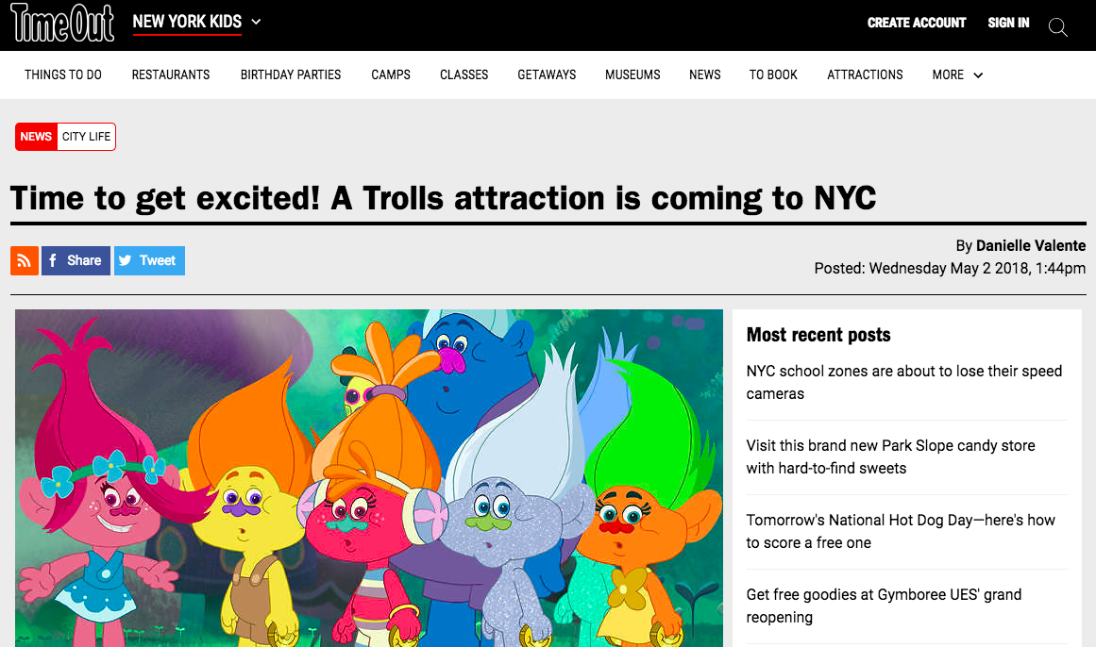Open the Park Slope candy store post
This screenshot has height=647, width=1096.
pyautogui.click(x=890, y=456)
